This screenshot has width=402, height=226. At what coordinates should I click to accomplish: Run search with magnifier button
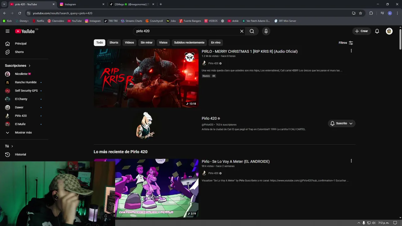tap(252, 31)
